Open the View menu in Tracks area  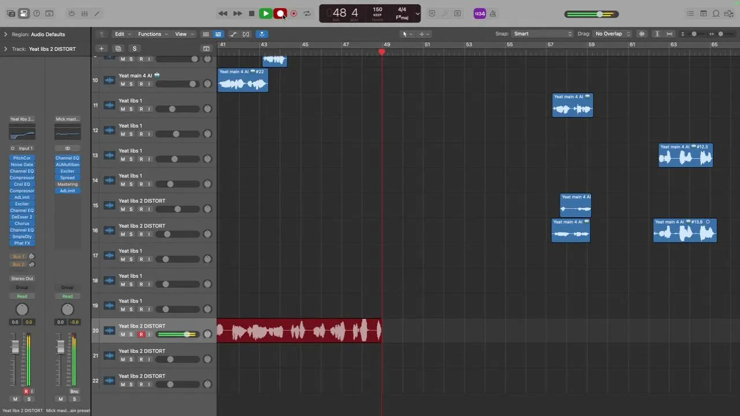(184, 34)
